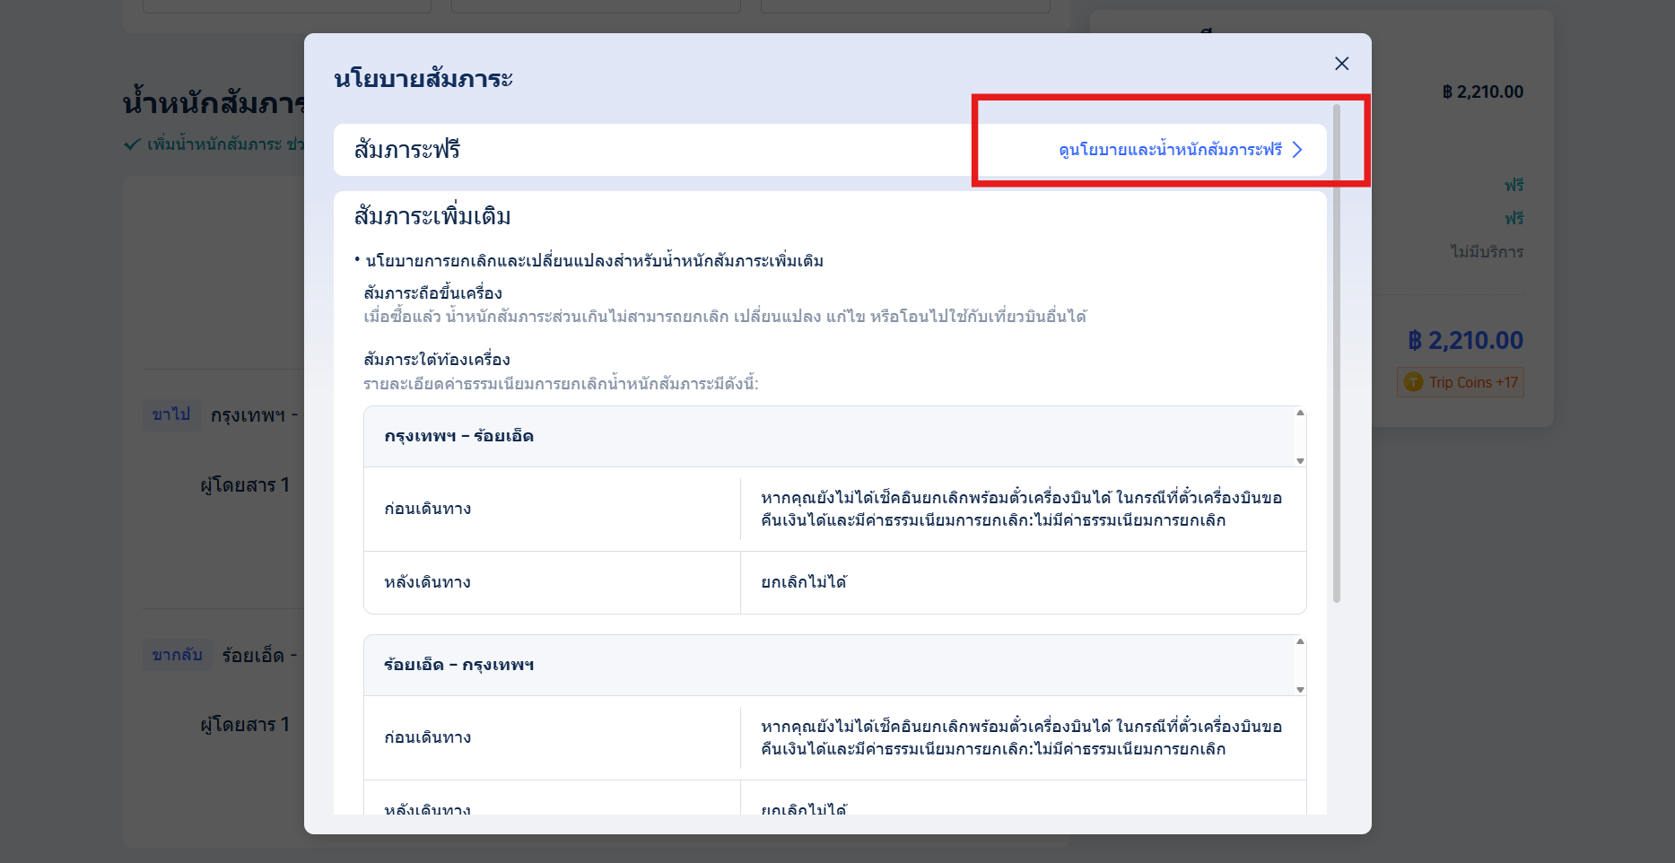
Task: Click the chevron beside the free baggage link
Action: tap(1298, 151)
